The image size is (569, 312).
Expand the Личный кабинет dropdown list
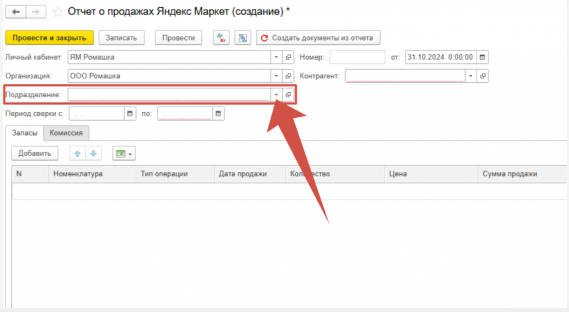(276, 57)
